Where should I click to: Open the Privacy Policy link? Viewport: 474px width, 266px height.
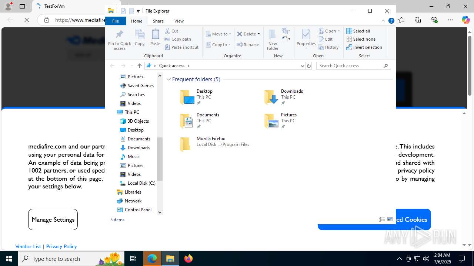61,246
